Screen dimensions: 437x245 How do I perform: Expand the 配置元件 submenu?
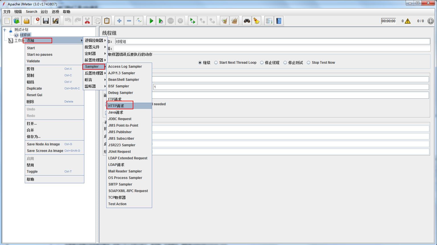click(x=95, y=47)
